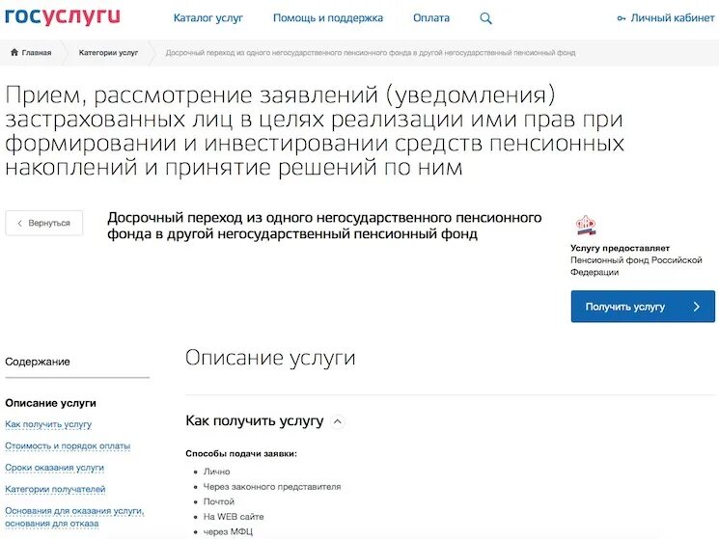Jump to Как получить услугу in contents
The image size is (719, 539).
tap(48, 424)
